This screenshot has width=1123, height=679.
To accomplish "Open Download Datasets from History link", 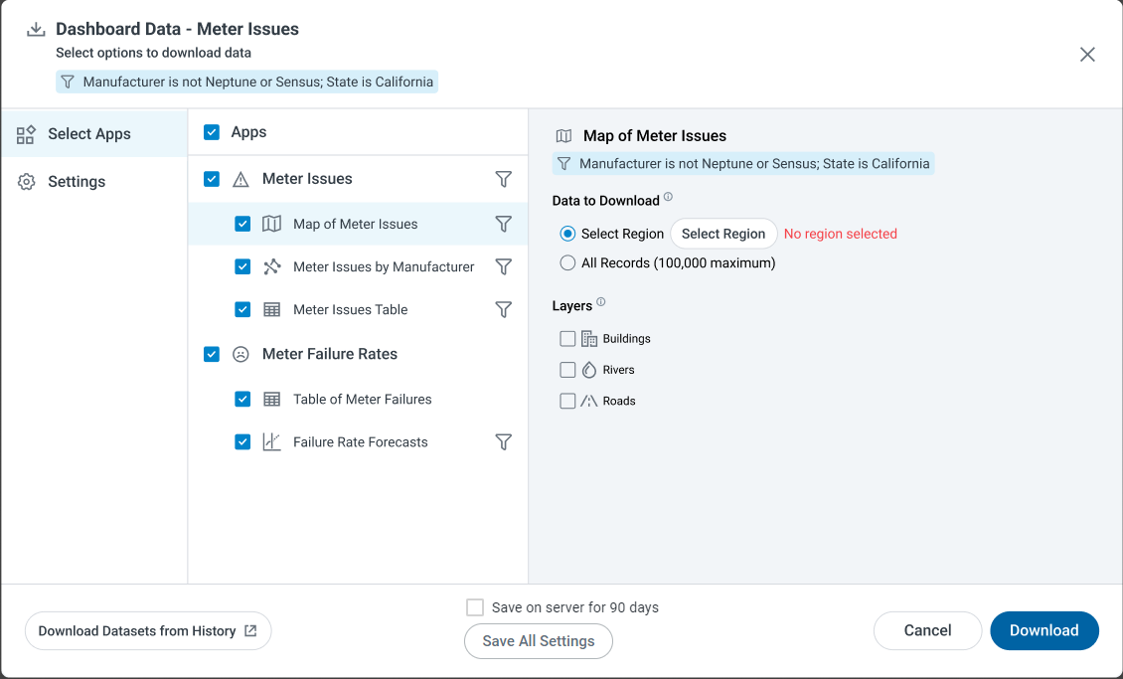I will click(x=147, y=631).
